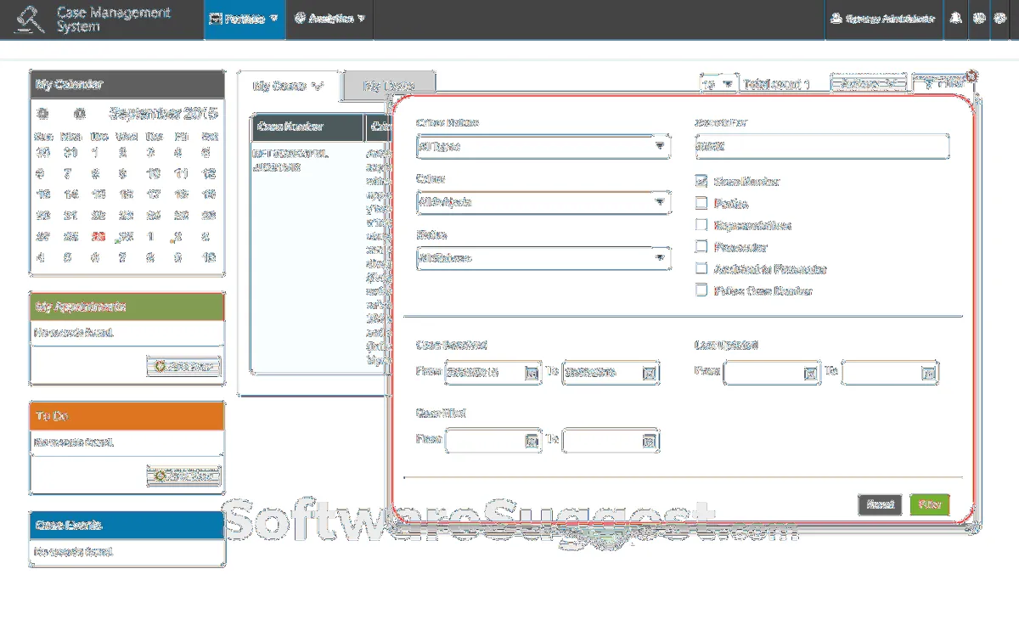This screenshot has height=625, width=1019.
Task: Click the My Calendar panel header
Action: (127, 84)
